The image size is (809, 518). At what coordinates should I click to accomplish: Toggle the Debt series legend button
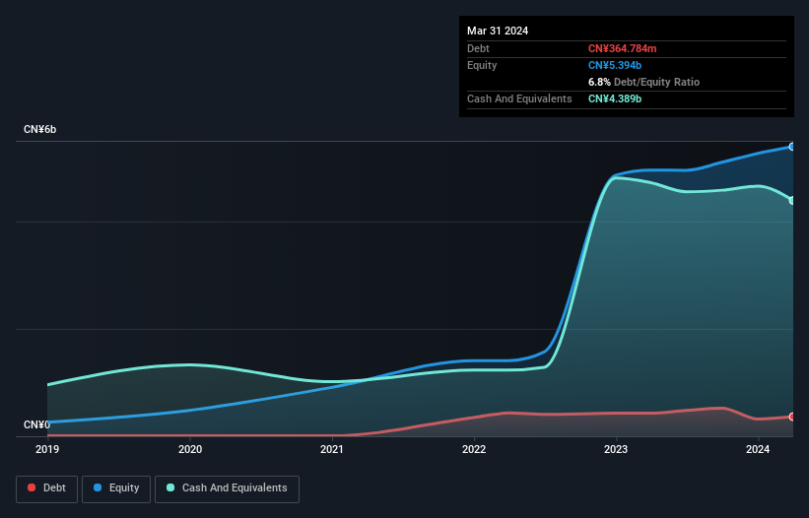pyautogui.click(x=47, y=488)
